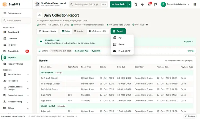Viewport: 200px width, 119px height.
Task: Expand the Billing chevron
Action: point(28,108)
